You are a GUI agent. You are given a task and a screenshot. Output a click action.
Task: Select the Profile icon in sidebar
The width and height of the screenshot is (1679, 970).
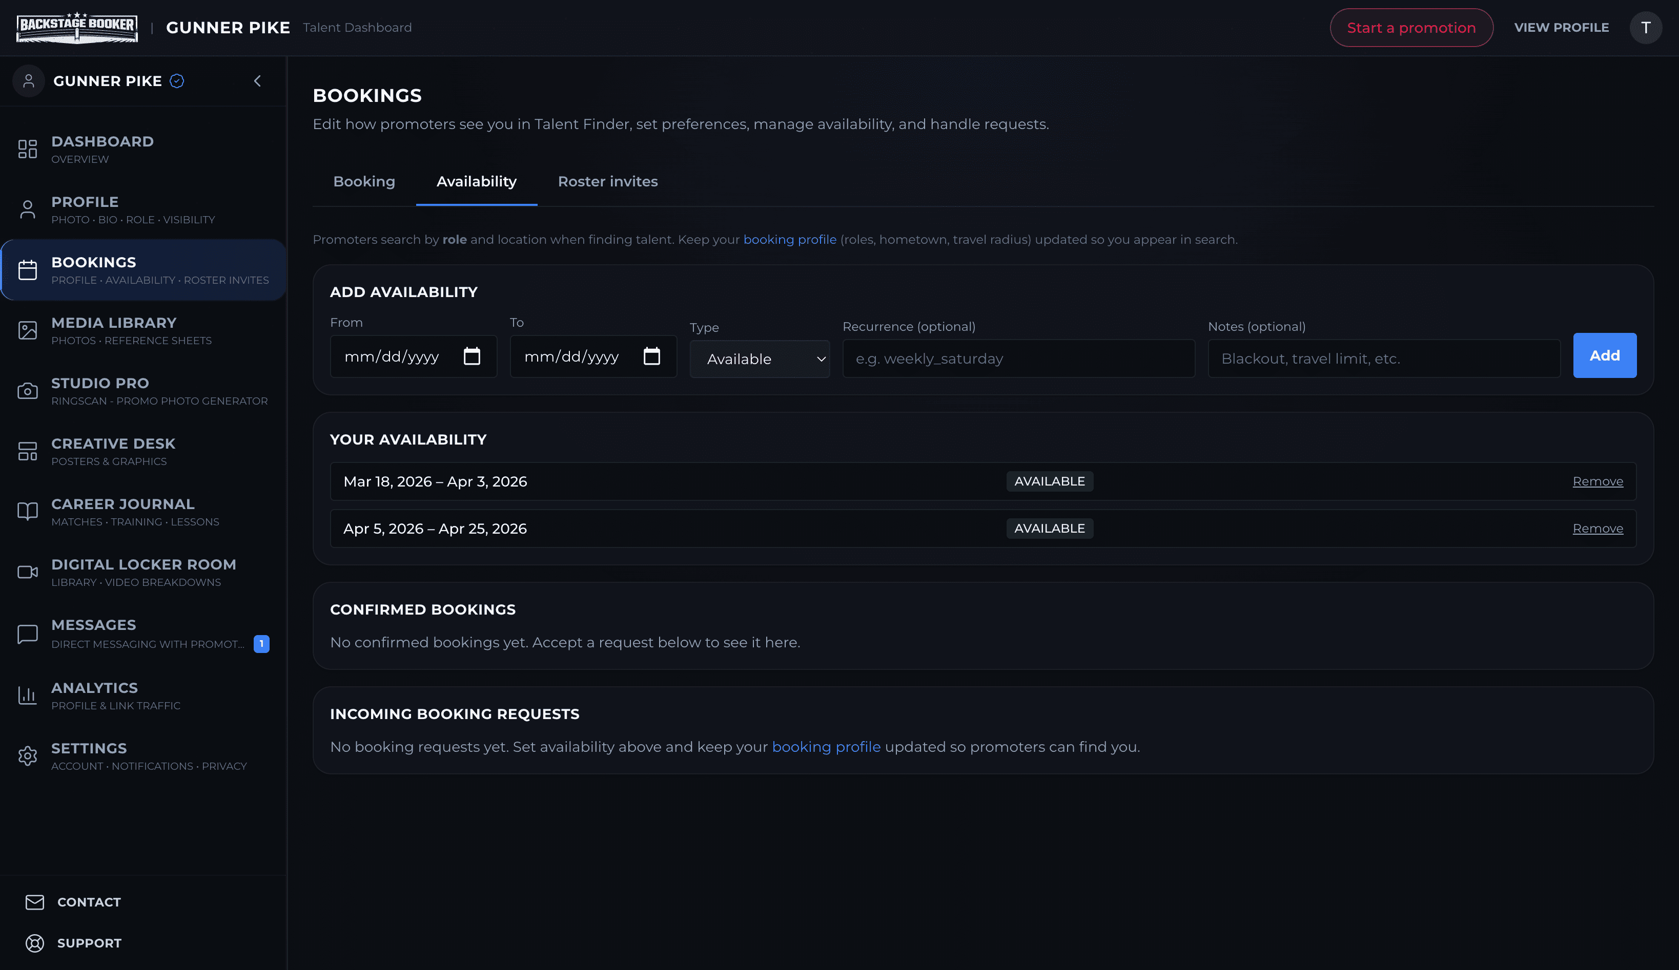(x=27, y=208)
